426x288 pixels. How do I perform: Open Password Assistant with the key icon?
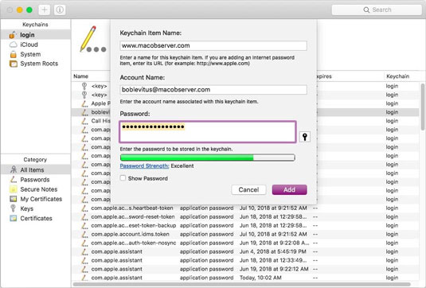[x=305, y=137]
